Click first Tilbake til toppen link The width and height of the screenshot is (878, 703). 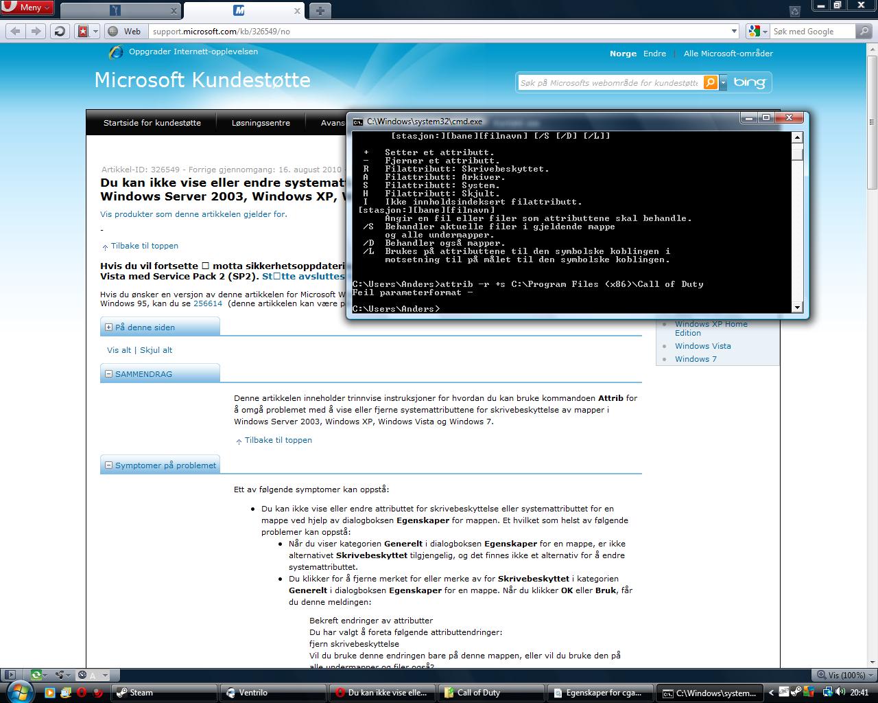(145, 246)
